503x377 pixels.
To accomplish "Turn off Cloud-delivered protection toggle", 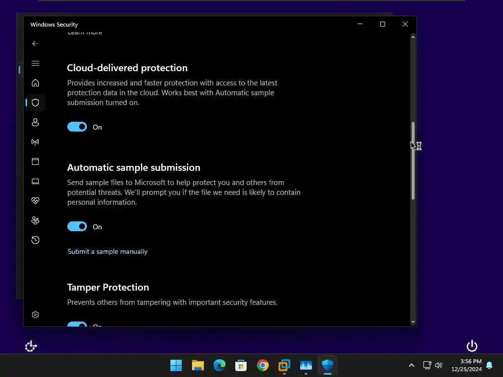I will pyautogui.click(x=77, y=127).
